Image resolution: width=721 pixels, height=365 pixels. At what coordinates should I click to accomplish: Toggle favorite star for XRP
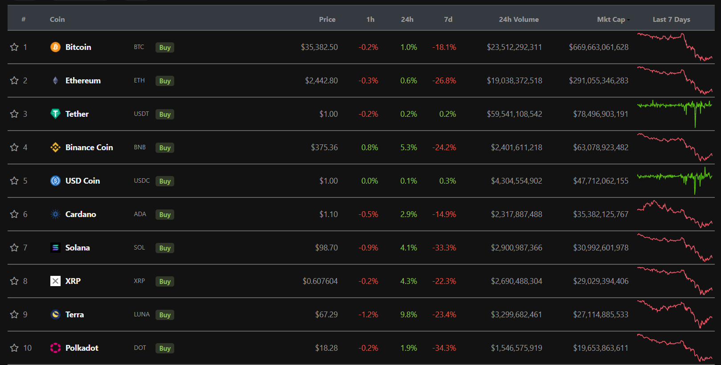pos(14,281)
